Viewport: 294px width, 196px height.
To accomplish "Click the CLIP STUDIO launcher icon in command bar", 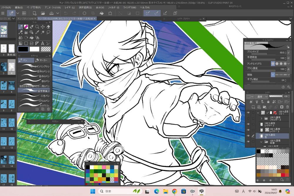I will tap(24, 13).
